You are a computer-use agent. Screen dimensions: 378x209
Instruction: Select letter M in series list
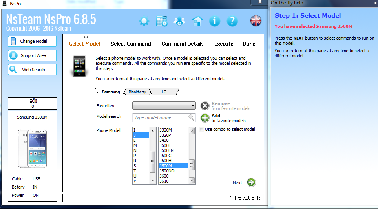point(141,145)
